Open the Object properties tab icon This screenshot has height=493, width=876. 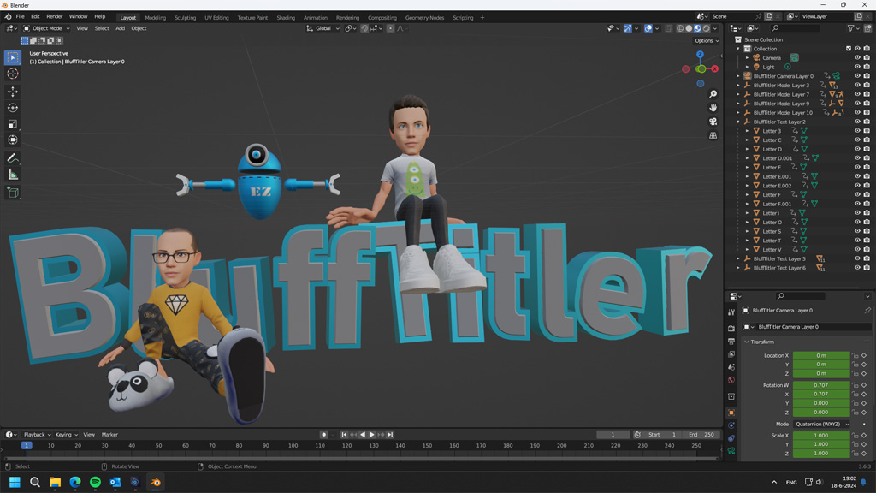click(731, 413)
